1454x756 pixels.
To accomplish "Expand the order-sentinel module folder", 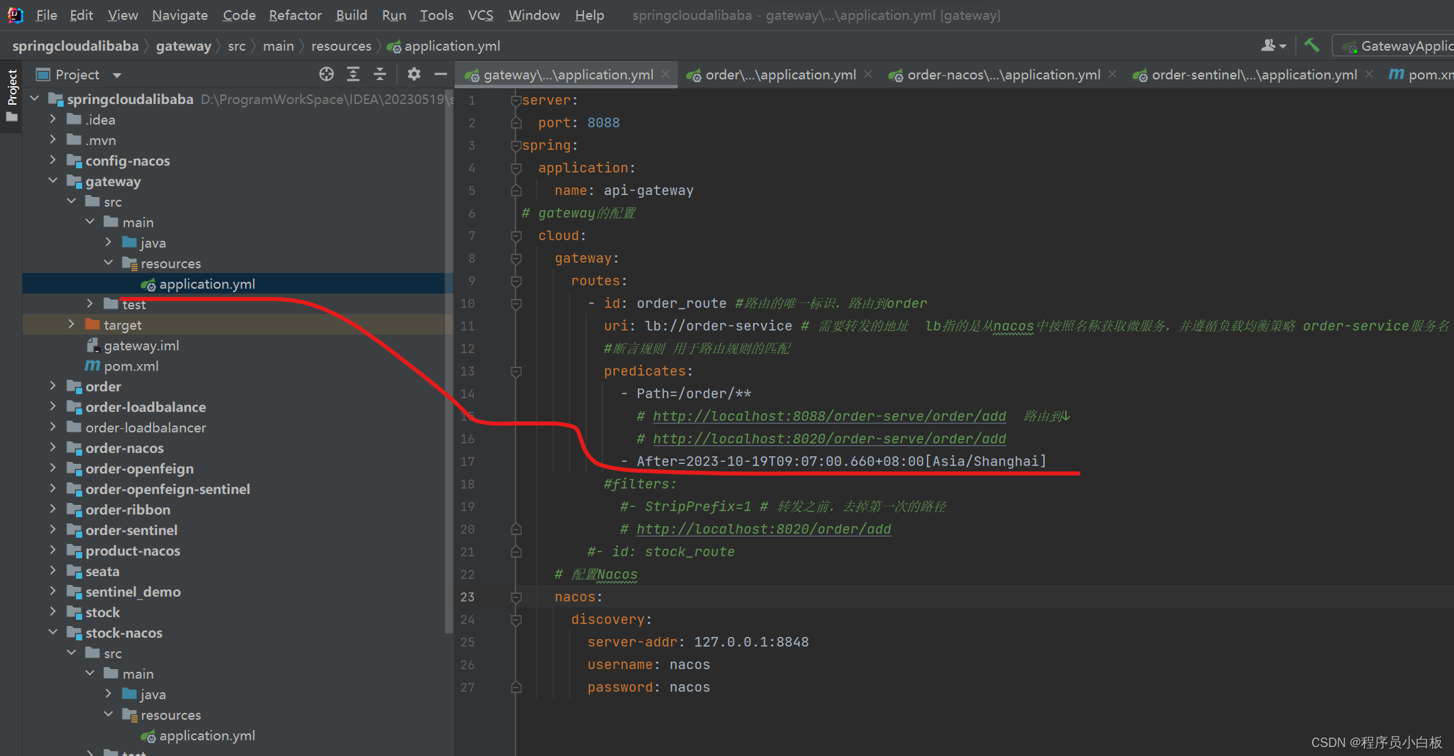I will point(53,530).
